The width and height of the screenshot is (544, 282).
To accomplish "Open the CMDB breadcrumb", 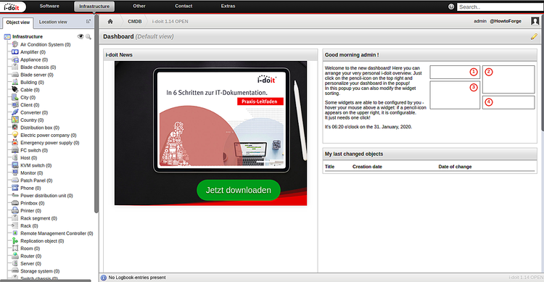I will (x=135, y=22).
